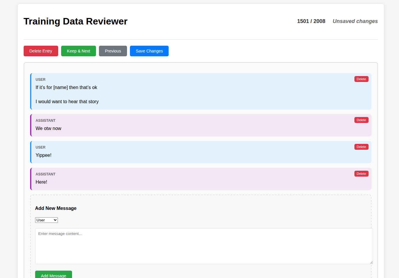Click the ASSISTANT label on 'Here!' message
This screenshot has width=399, height=278.
point(45,174)
